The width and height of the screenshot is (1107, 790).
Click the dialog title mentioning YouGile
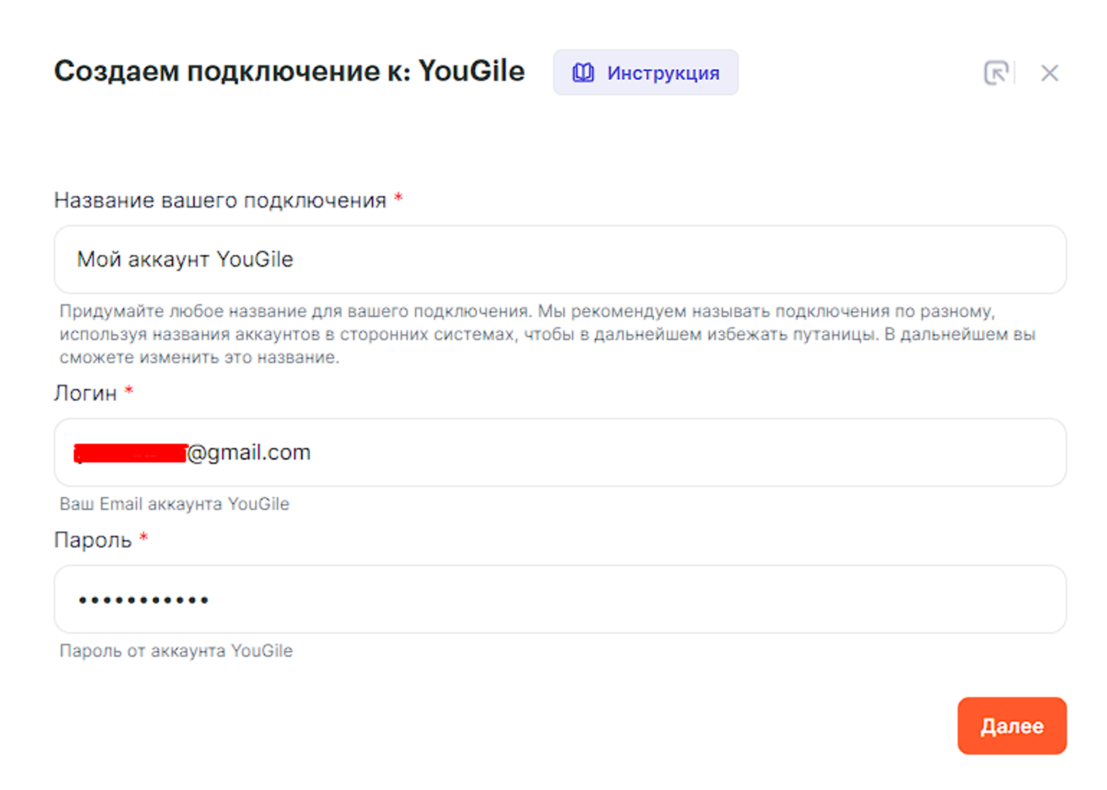click(x=290, y=71)
